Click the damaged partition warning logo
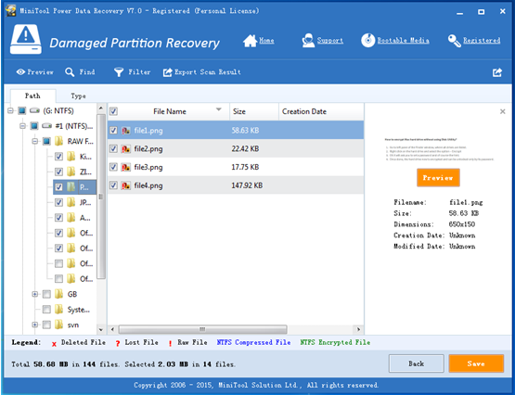 pyautogui.click(x=26, y=39)
